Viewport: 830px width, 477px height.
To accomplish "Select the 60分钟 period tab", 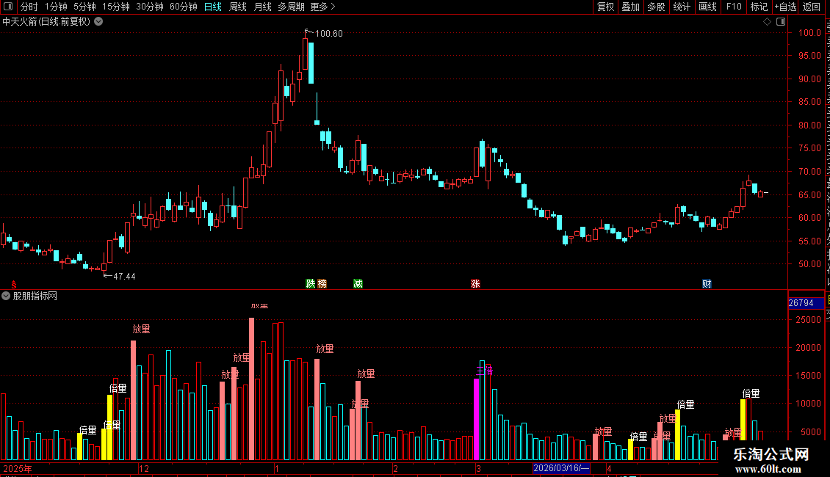I will (x=183, y=7).
